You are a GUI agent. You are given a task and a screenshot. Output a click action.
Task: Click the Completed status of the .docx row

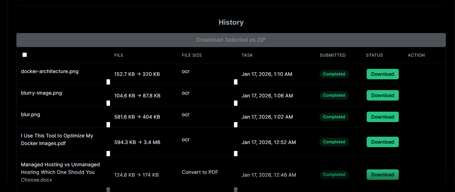(334, 175)
